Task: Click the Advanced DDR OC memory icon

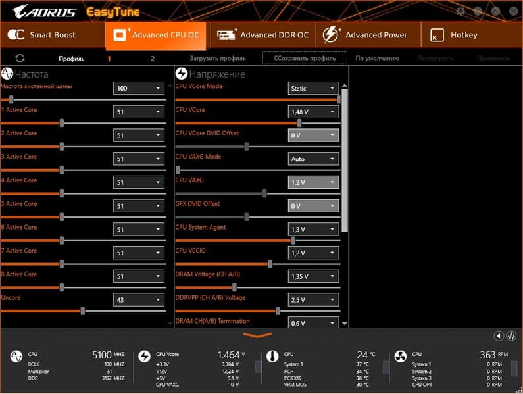Action: pos(226,34)
